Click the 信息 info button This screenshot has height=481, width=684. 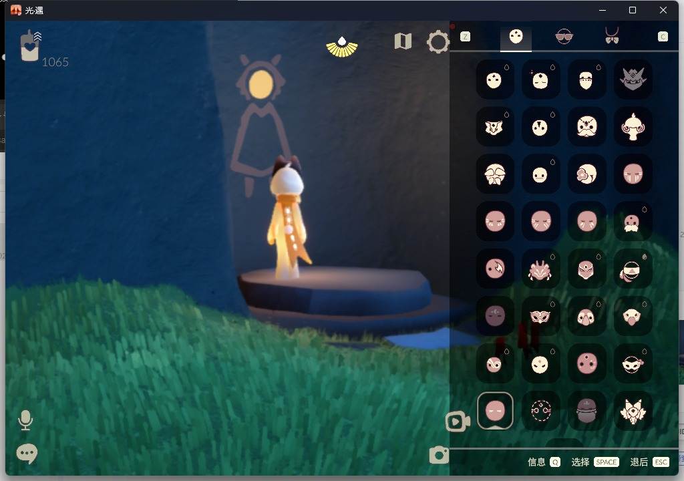click(x=544, y=462)
